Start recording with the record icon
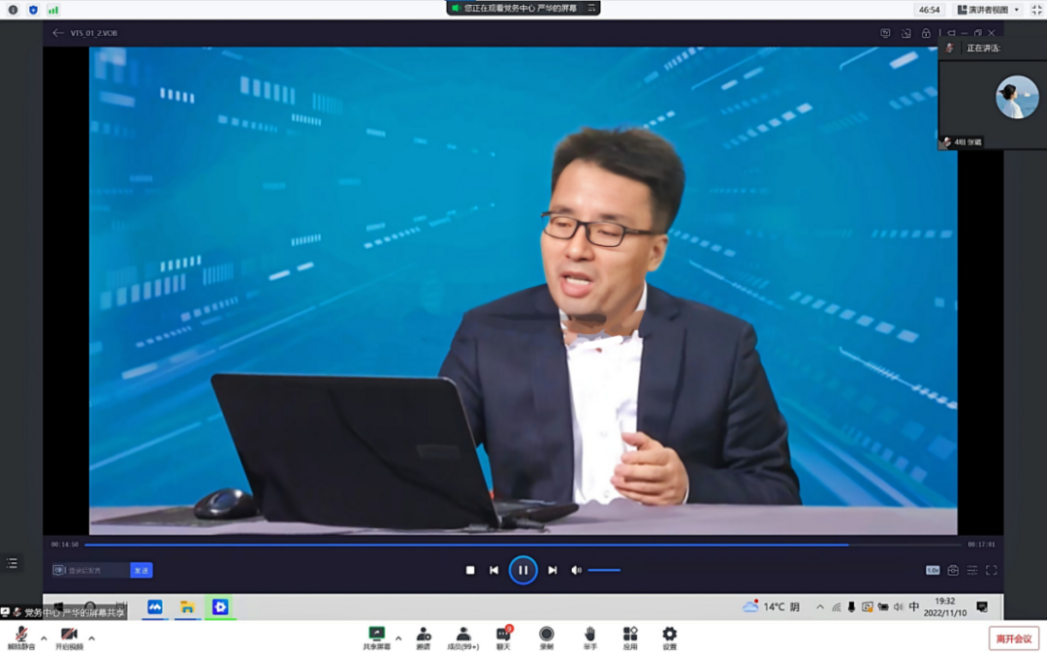 point(547,635)
